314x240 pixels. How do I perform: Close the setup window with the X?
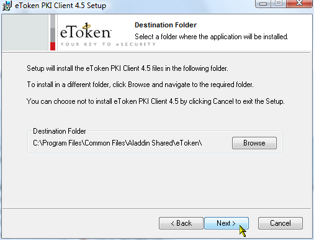[x=299, y=3]
